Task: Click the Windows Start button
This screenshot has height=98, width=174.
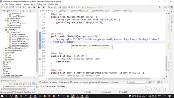Action: tap(2, 96)
